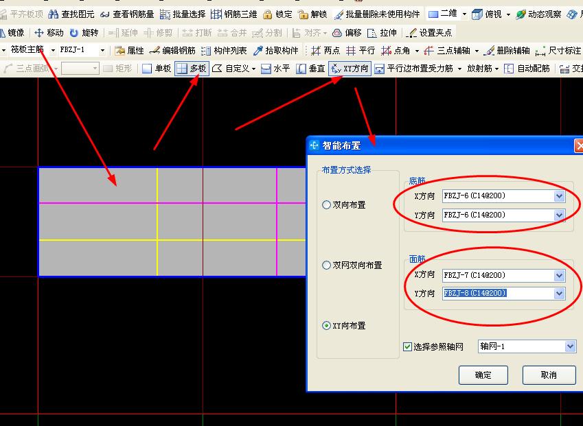
Task: Activate 批量选择 batch select tool
Action: click(182, 14)
